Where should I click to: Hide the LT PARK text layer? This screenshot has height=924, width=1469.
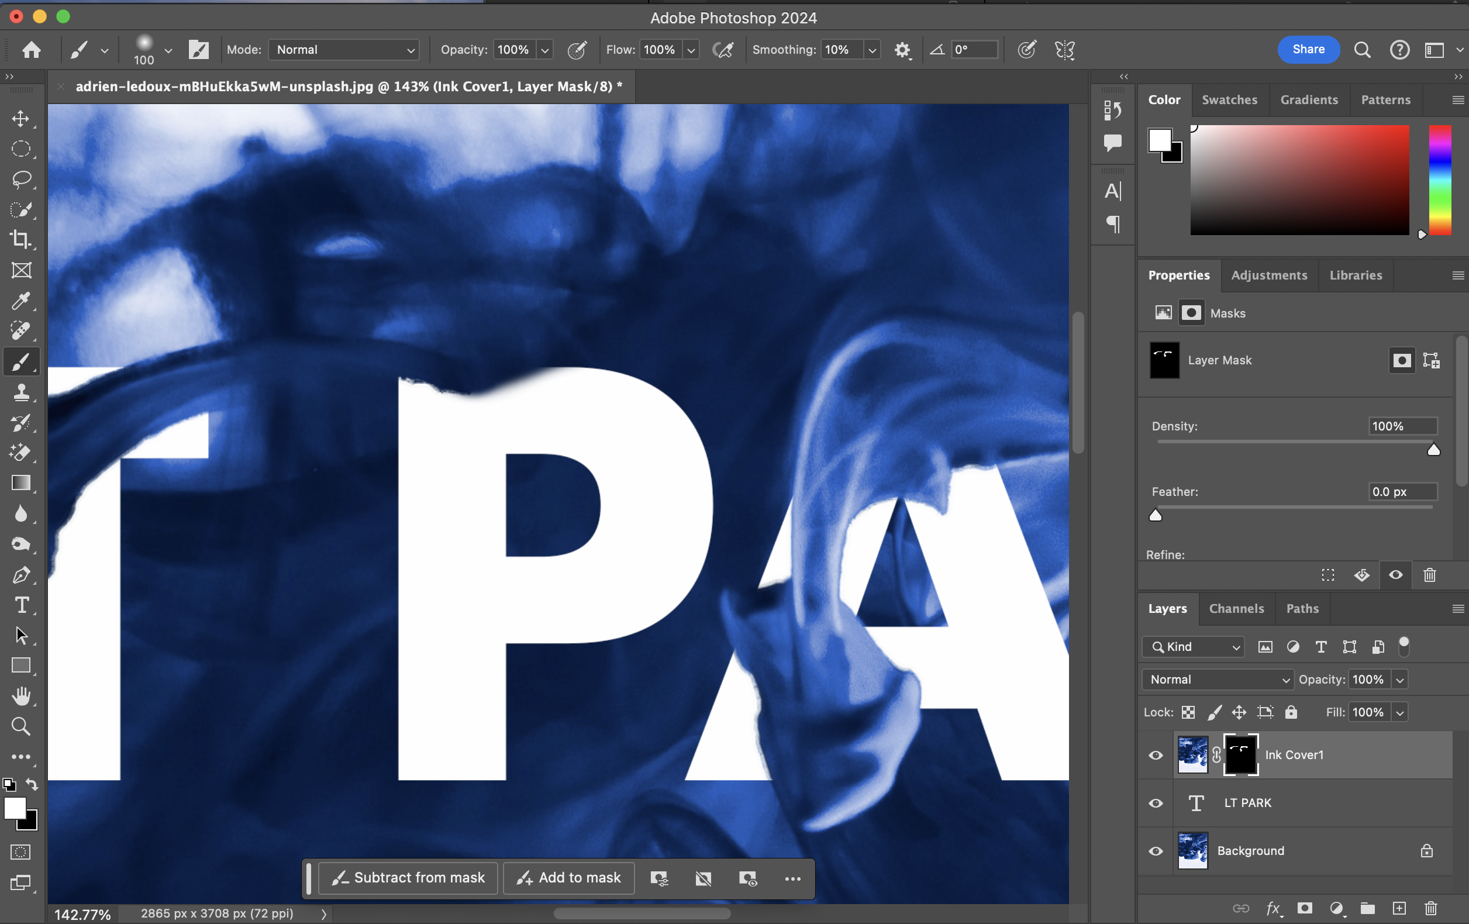point(1156,804)
